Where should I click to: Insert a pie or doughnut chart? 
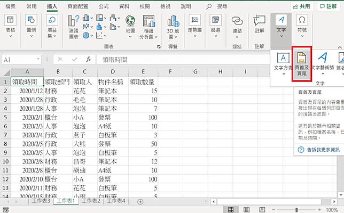coord(86,35)
